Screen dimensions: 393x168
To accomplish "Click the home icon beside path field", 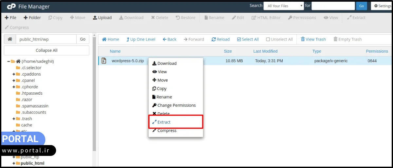I will coord(10,39).
